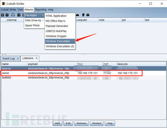Click the cloud web server toolbar icon

pyautogui.click(x=77, y=15)
